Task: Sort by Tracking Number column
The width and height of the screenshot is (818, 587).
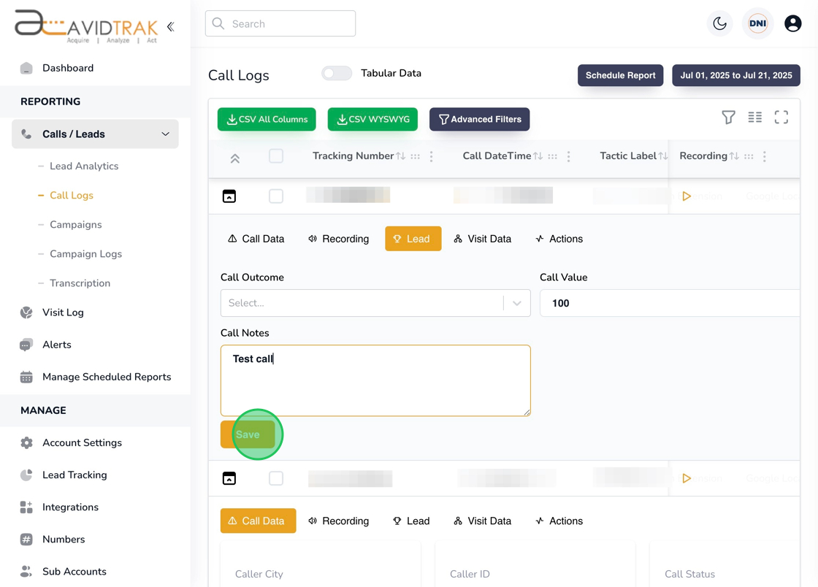Action: (x=401, y=156)
